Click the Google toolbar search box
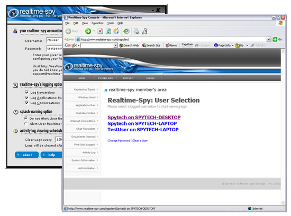 click(x=97, y=46)
